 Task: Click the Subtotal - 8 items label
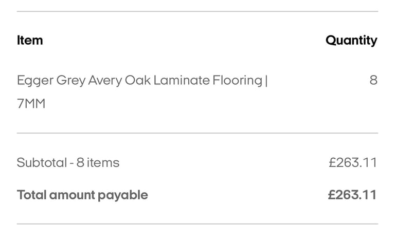68,162
